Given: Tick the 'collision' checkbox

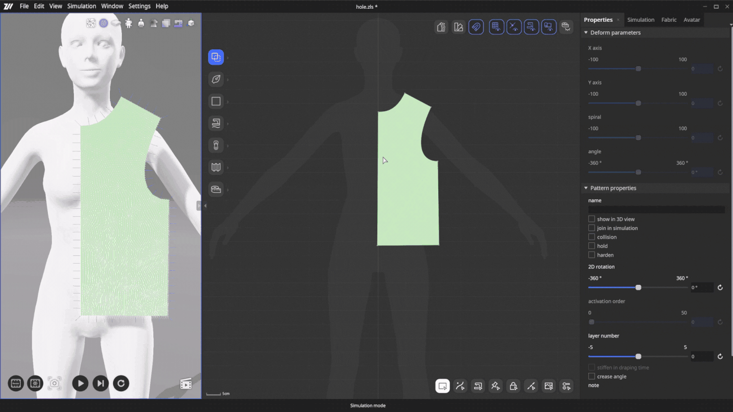Looking at the screenshot, I should point(591,237).
